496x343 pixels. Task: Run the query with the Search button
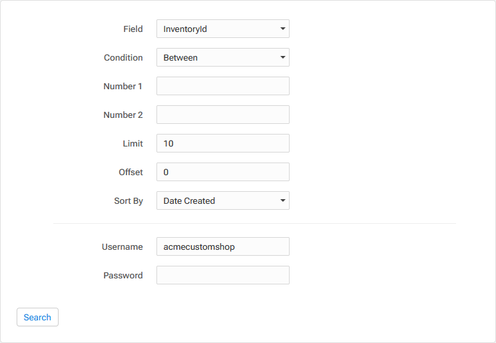click(37, 317)
